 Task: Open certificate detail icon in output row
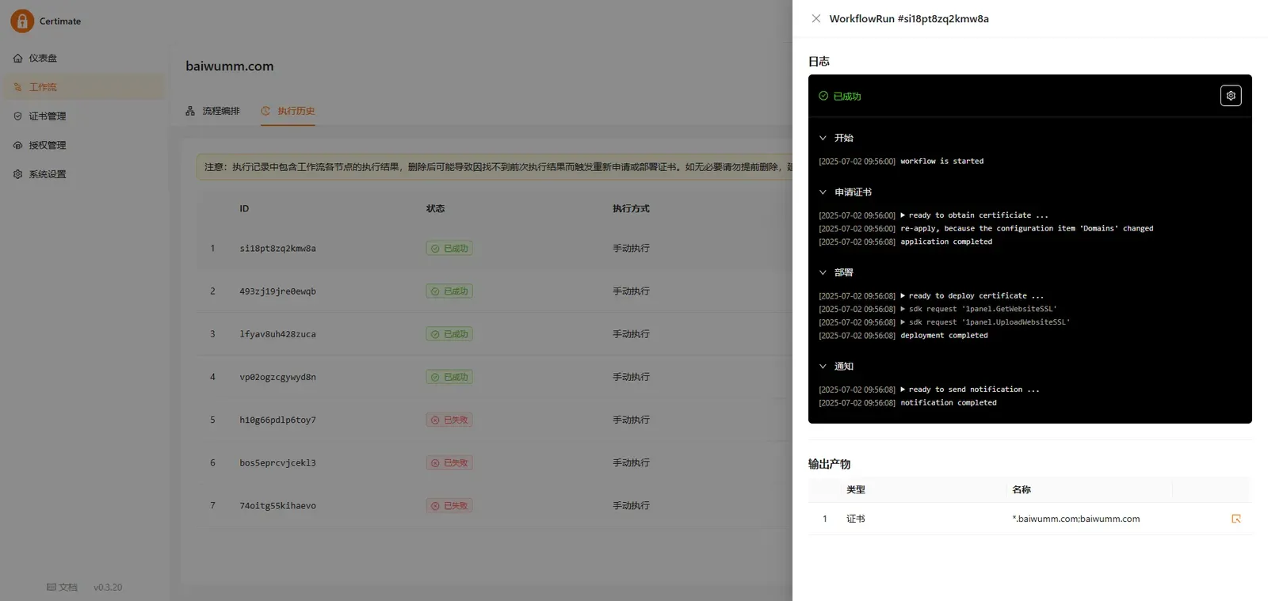[1236, 519]
